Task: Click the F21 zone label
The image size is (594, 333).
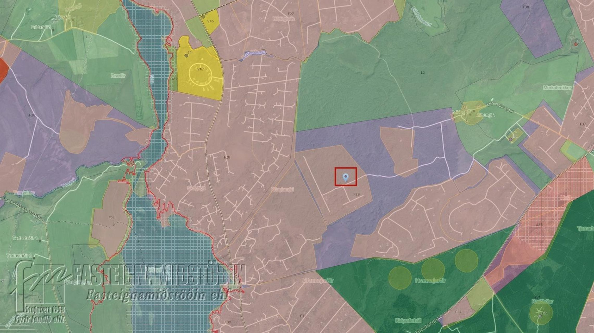Action: pos(111,218)
